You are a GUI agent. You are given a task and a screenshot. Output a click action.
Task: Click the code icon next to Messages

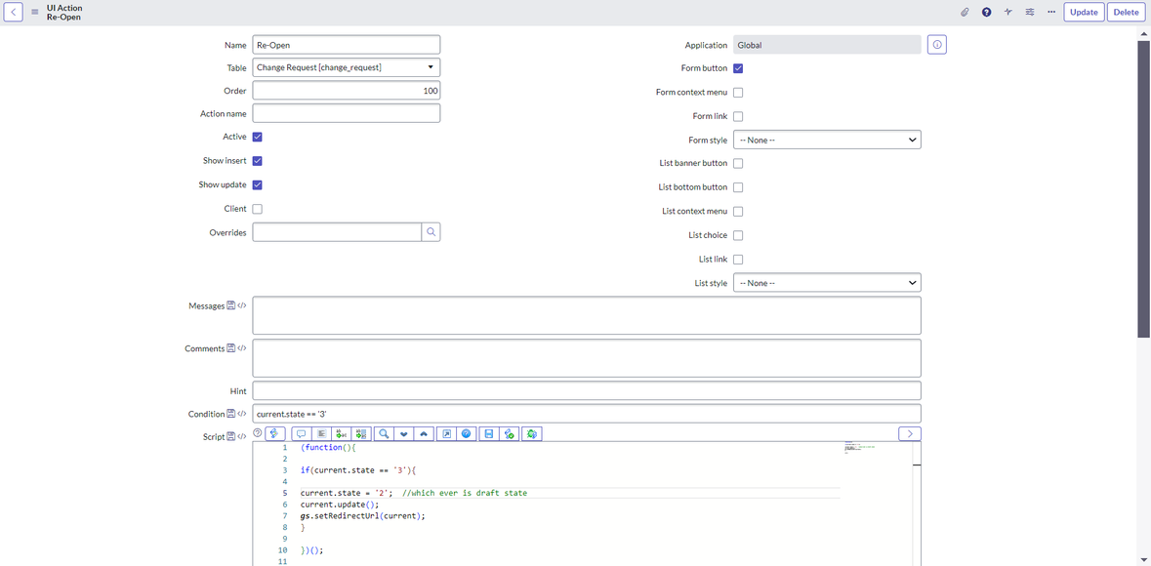click(x=241, y=305)
